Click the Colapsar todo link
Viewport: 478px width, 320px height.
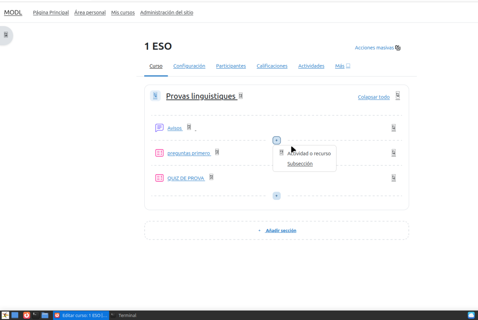[373, 97]
